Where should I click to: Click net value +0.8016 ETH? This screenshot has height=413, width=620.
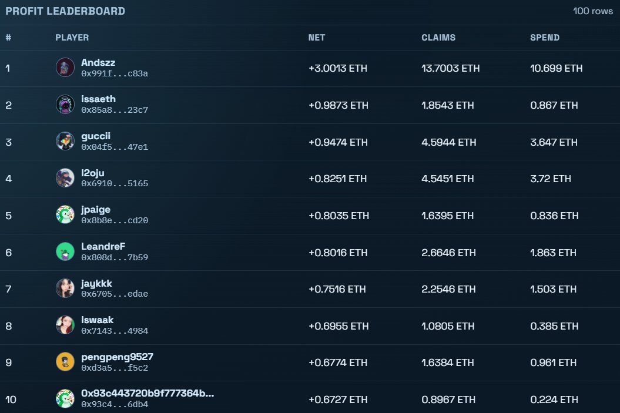(x=338, y=253)
